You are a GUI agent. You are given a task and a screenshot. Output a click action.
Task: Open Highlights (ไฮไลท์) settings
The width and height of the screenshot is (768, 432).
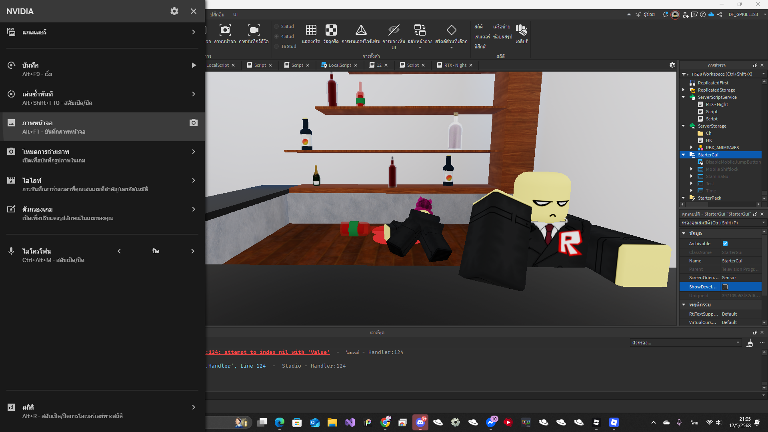[102, 184]
